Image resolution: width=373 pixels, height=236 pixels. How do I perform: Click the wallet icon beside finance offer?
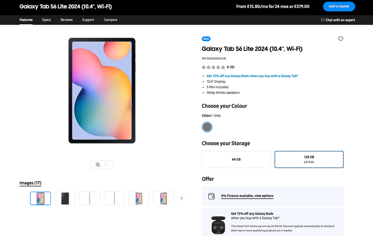211,196
